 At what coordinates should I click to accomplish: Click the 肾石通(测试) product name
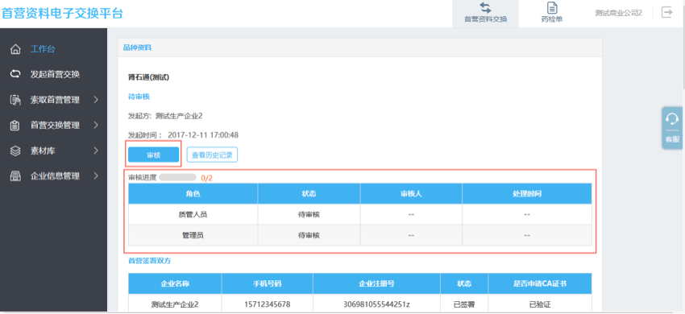pyautogui.click(x=148, y=78)
